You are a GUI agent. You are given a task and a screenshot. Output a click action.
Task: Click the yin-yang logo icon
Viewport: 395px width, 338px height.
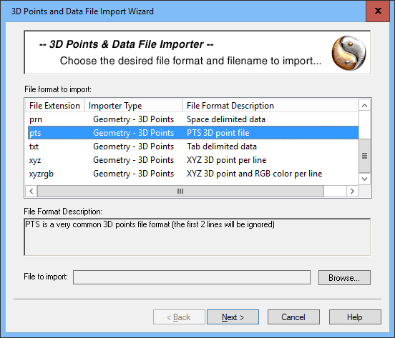pyautogui.click(x=348, y=53)
